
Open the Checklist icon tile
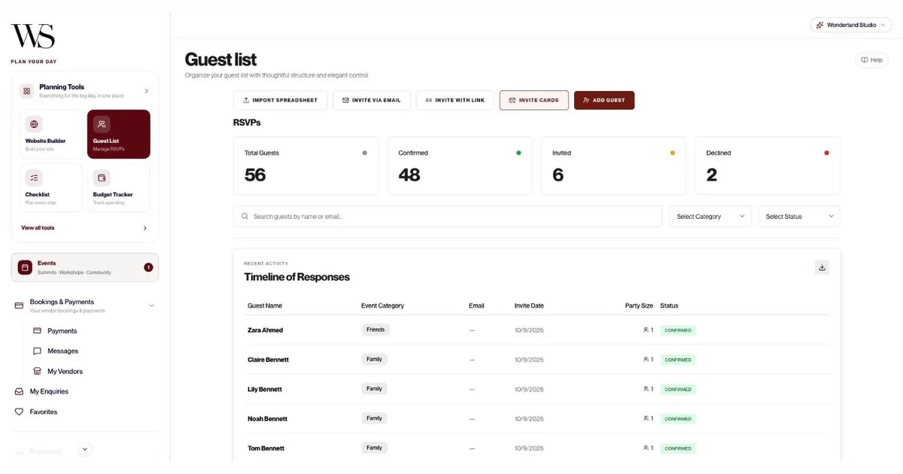tap(34, 178)
